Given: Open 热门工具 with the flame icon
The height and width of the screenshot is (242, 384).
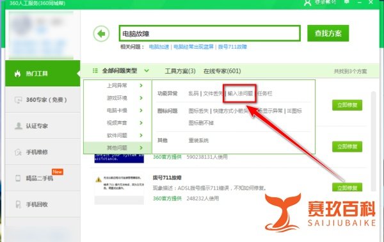Looking at the screenshot, I should [43, 73].
